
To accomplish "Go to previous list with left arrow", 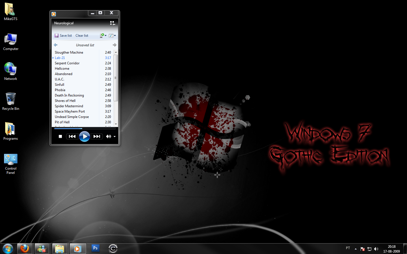I will [56, 45].
